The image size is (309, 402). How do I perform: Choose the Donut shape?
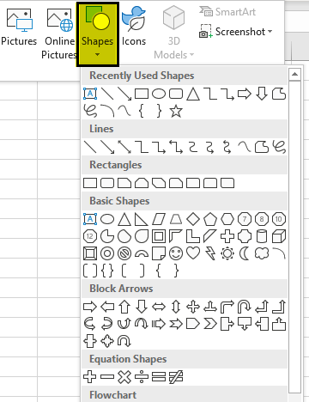(x=107, y=253)
